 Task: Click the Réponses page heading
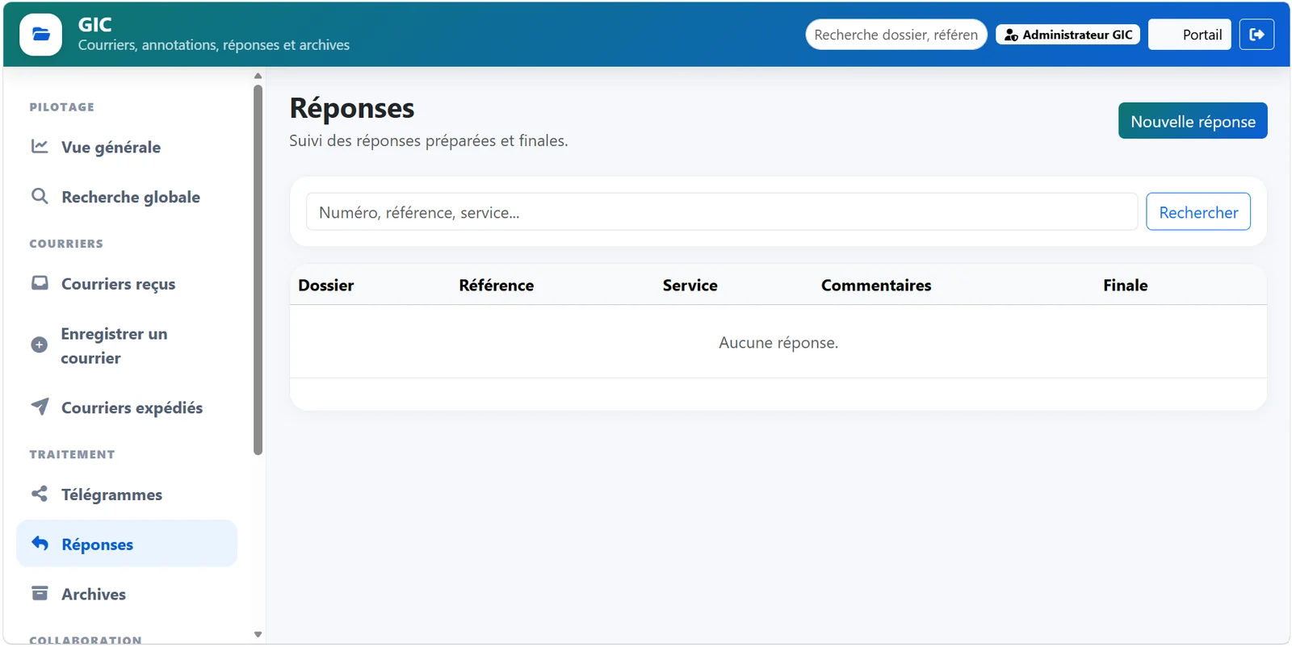352,109
